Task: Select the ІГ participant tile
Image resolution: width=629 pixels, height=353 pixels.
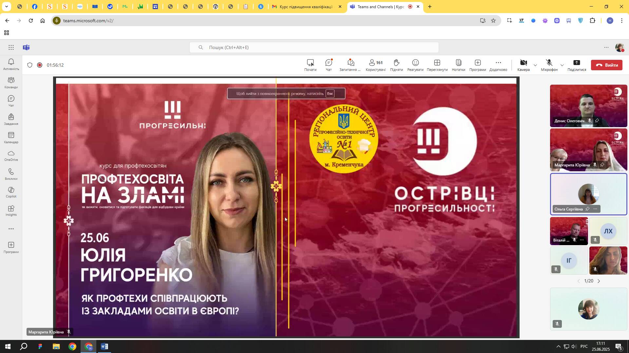Action: coord(569,261)
